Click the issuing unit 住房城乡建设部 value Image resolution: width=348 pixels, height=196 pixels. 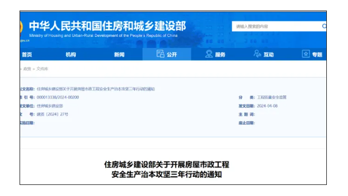point(50,106)
